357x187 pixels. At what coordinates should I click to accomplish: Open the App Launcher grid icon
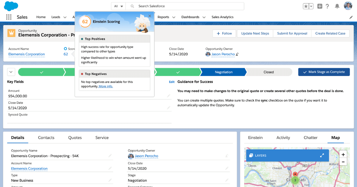pyautogui.click(x=9, y=17)
